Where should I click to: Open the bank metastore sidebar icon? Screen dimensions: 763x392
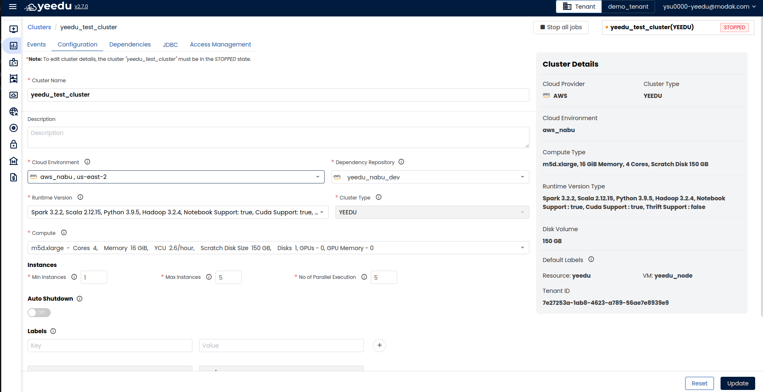[x=14, y=161]
